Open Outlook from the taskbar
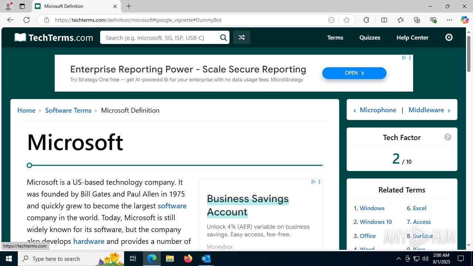Image resolution: width=473 pixels, height=266 pixels. click(x=206, y=259)
